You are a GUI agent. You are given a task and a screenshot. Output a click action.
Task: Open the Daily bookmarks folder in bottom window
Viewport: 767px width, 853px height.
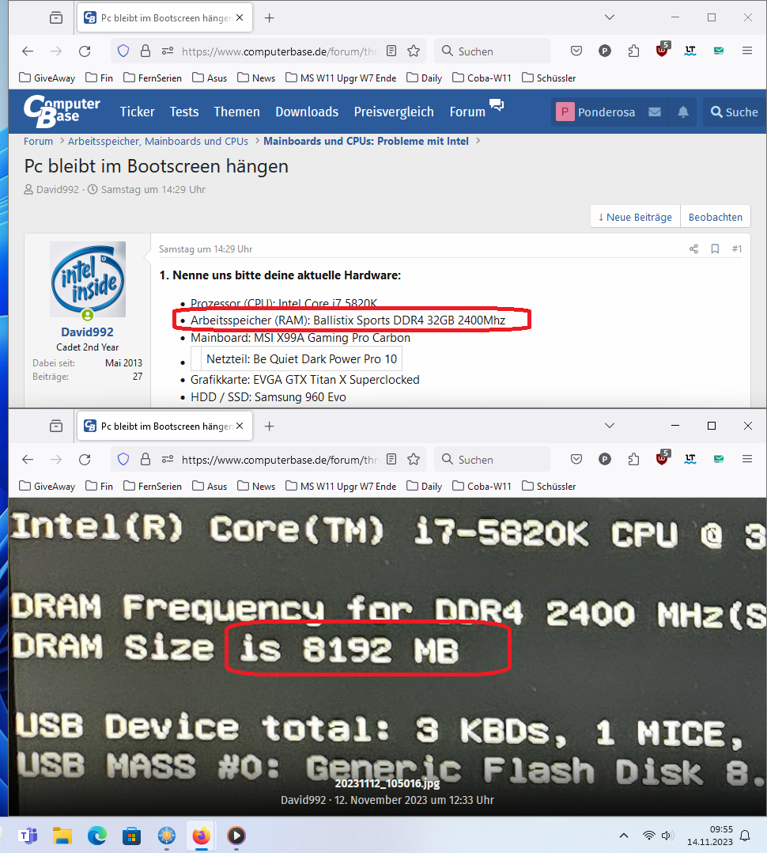coord(425,487)
